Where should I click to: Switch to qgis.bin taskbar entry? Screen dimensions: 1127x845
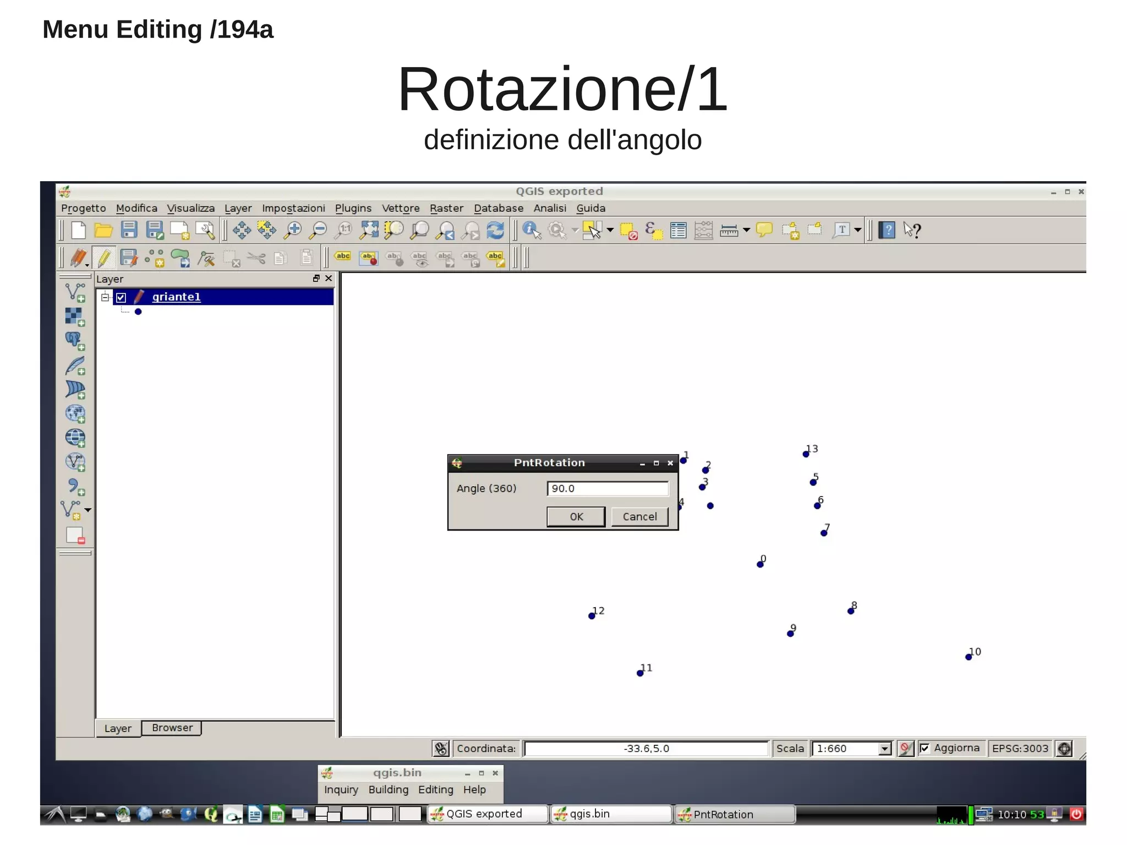611,814
